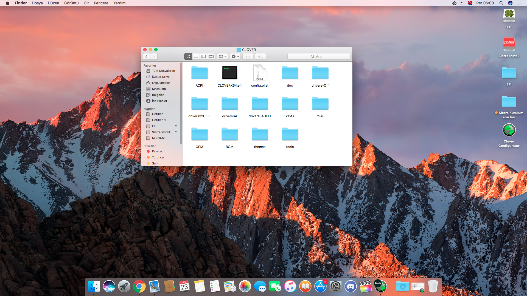
Task: Launch Clover Configurator from desktop
Action: coord(509,130)
